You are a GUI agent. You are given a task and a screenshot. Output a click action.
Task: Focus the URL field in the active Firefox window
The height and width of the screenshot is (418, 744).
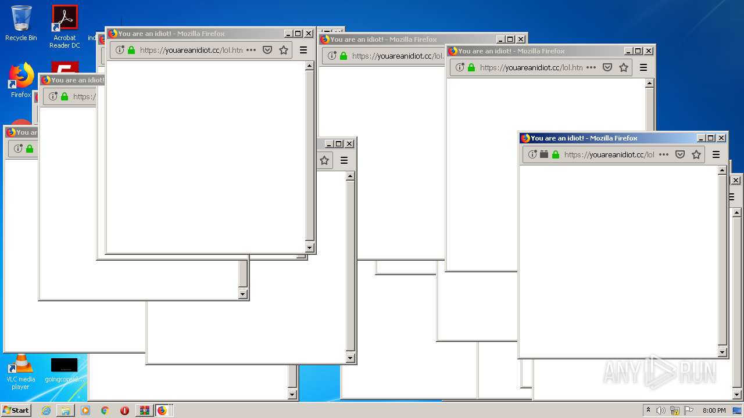[609, 155]
